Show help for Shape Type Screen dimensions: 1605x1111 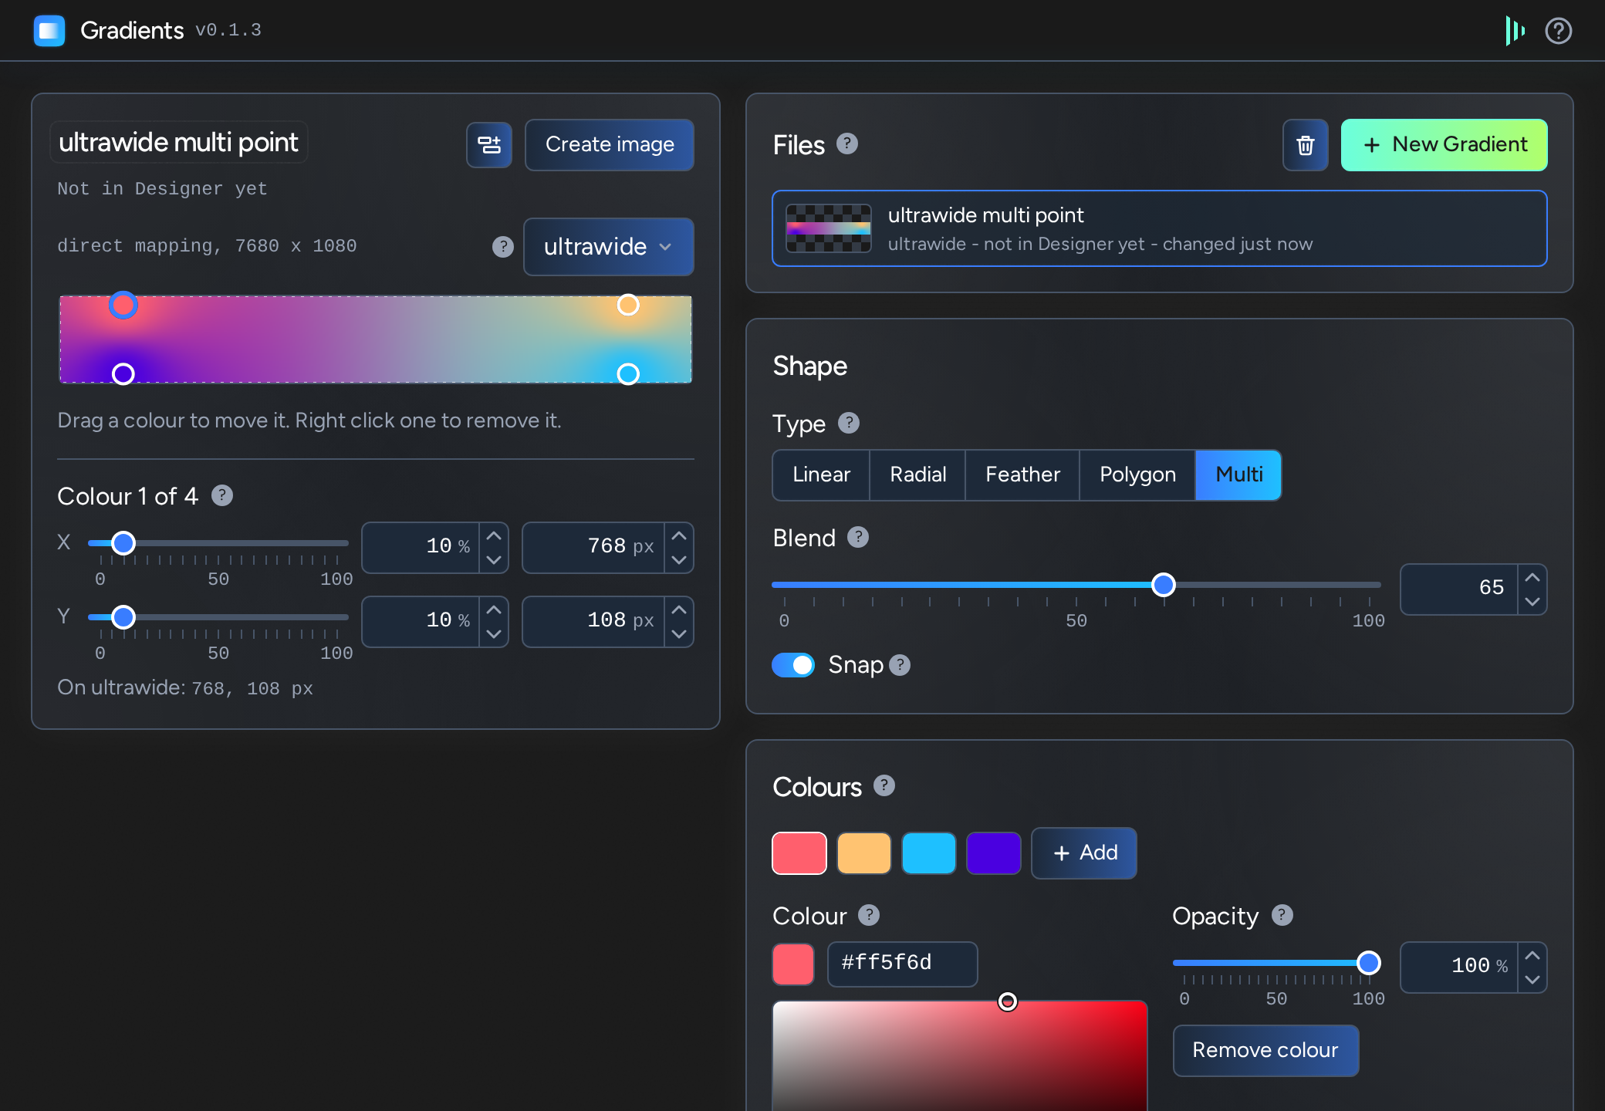849,423
